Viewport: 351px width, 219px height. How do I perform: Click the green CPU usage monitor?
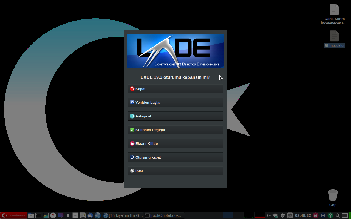(x=249, y=215)
